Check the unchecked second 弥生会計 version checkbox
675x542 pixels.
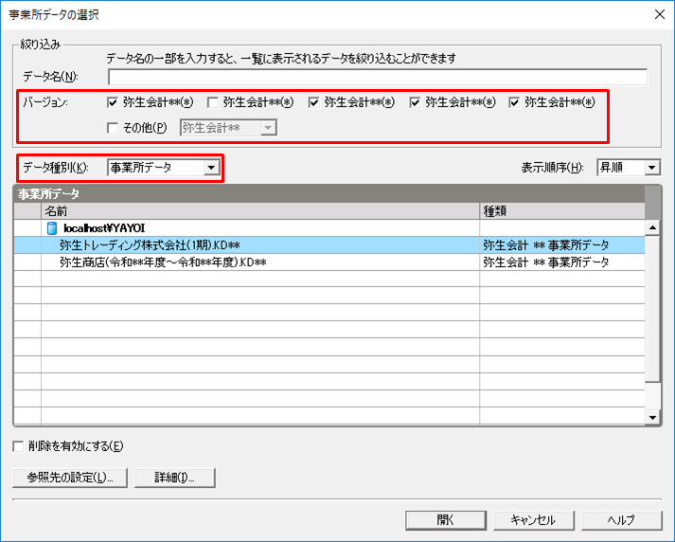[x=213, y=102]
